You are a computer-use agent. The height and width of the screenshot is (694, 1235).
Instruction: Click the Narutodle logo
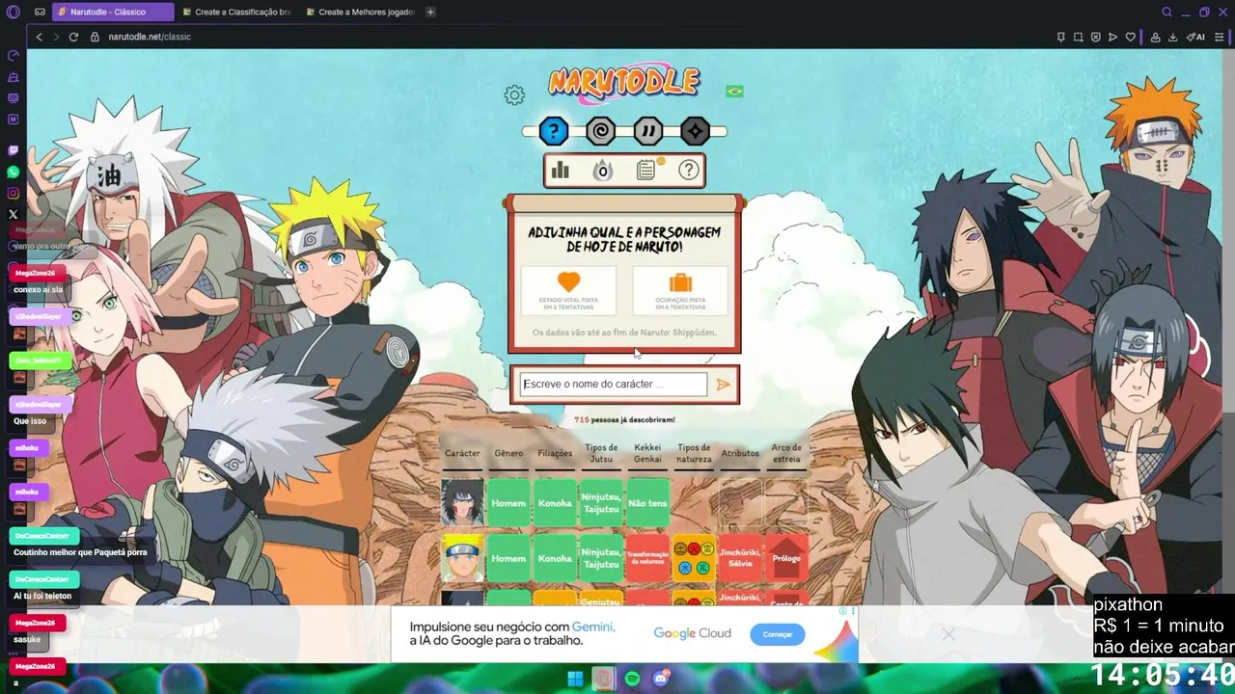624,81
